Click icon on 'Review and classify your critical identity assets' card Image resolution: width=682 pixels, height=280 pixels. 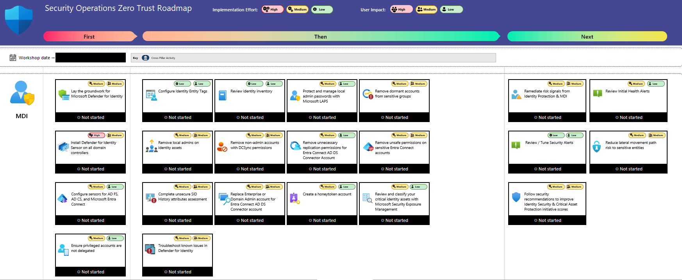pyautogui.click(x=368, y=198)
